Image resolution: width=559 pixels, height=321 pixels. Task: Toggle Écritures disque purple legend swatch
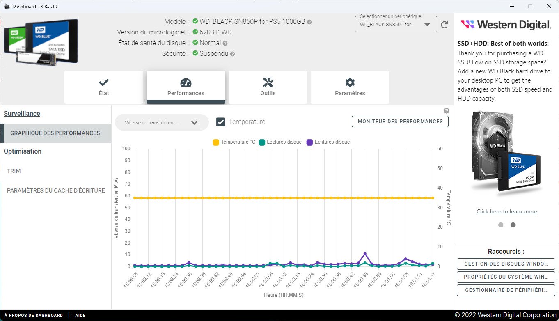309,142
